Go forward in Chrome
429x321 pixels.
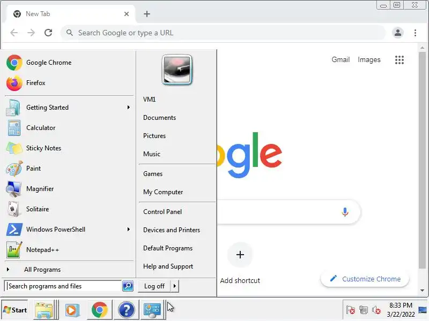click(31, 33)
